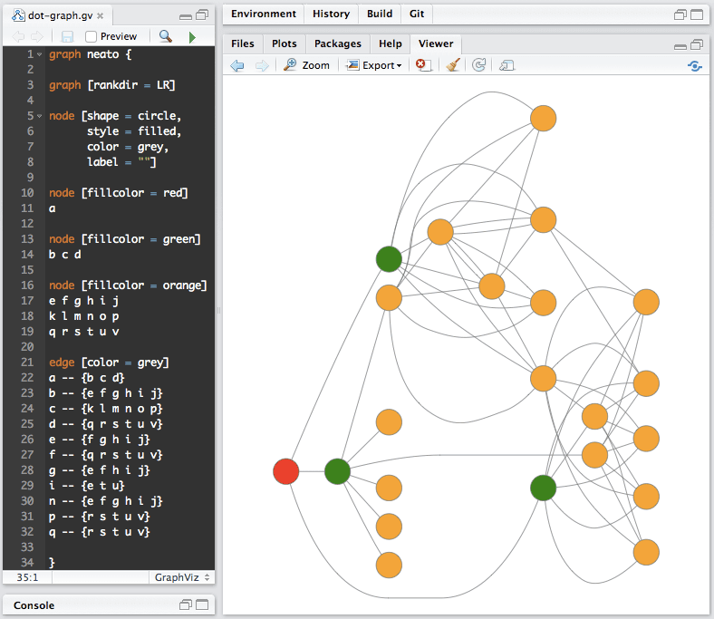Click the green node beside the red node
This screenshot has height=619, width=714.
click(337, 471)
